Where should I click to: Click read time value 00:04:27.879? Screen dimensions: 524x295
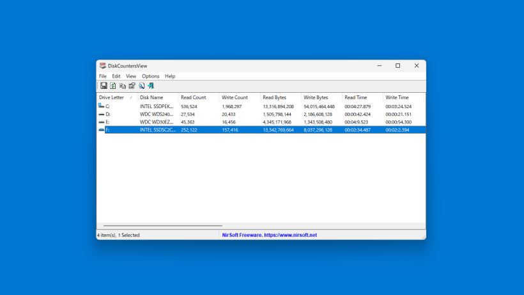pos(358,106)
